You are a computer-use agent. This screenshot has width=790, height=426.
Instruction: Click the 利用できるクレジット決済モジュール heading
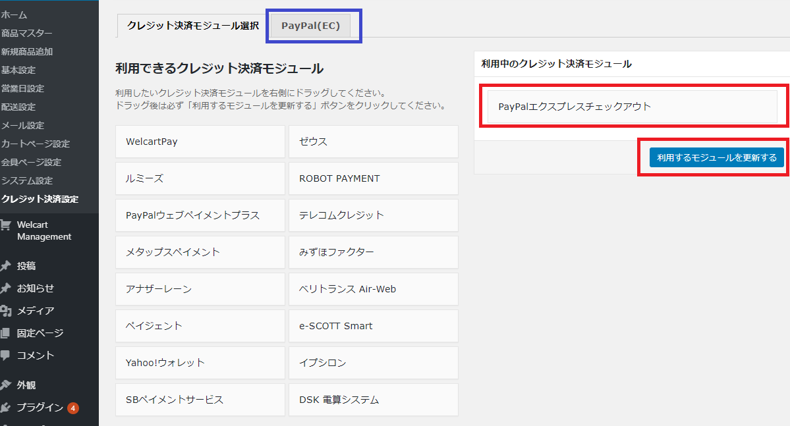coord(219,68)
